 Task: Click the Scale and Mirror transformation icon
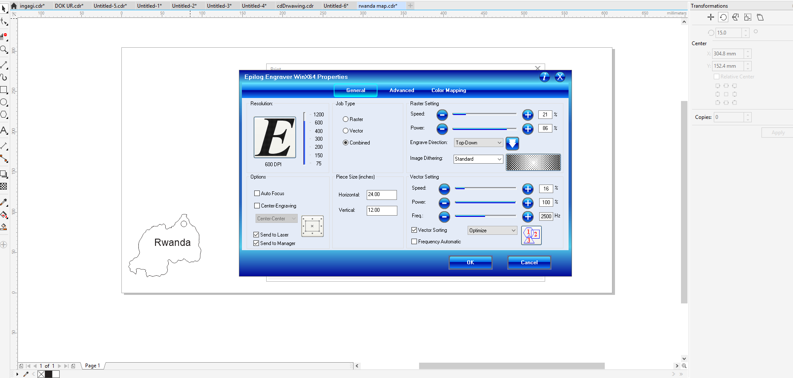coord(736,17)
